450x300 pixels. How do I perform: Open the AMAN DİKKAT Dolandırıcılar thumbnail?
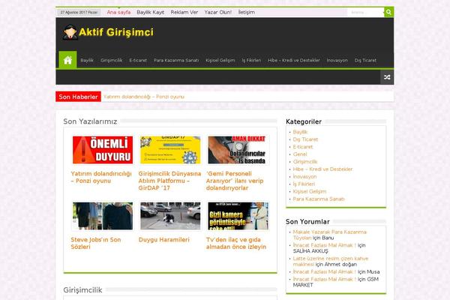click(238, 150)
